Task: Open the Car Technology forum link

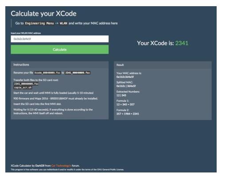Action: pyautogui.click(x=61, y=165)
